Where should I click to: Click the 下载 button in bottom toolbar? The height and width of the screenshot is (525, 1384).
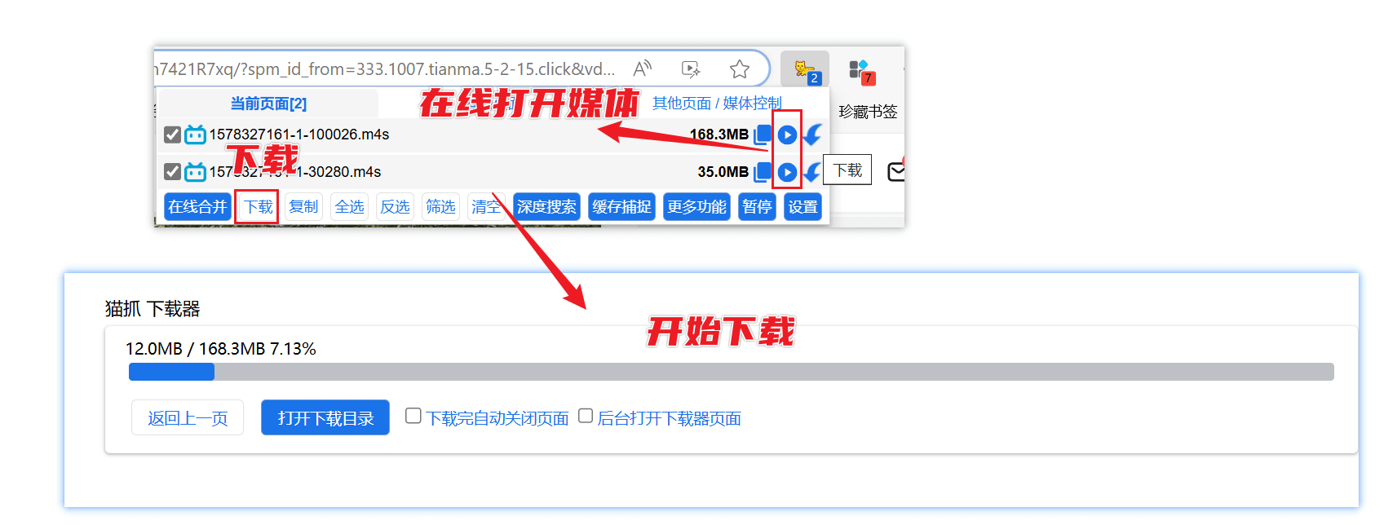[x=259, y=207]
